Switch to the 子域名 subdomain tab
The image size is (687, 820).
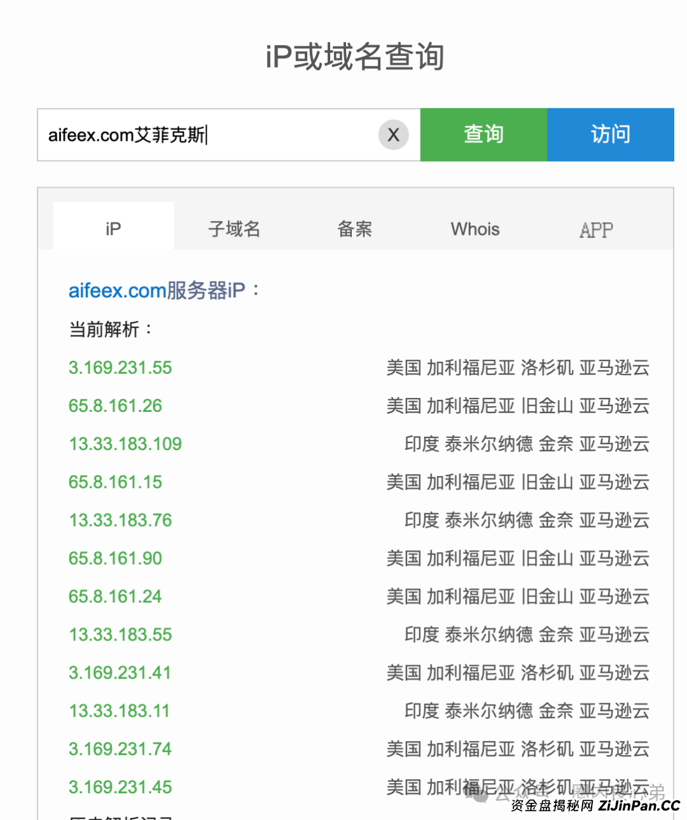click(x=234, y=229)
